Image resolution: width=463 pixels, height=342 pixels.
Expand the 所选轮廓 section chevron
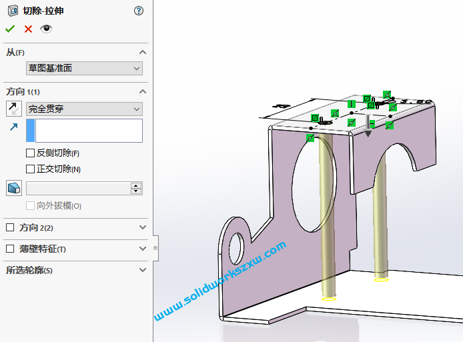143,270
